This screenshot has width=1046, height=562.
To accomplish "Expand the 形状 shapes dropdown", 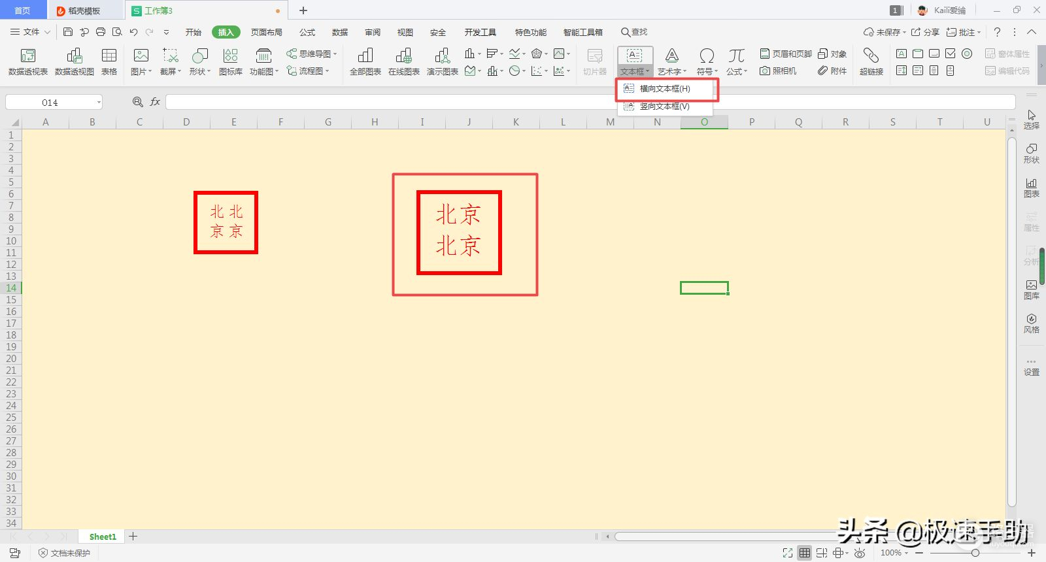I will click(199, 61).
